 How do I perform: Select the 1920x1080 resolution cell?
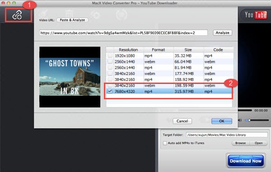click(125, 56)
